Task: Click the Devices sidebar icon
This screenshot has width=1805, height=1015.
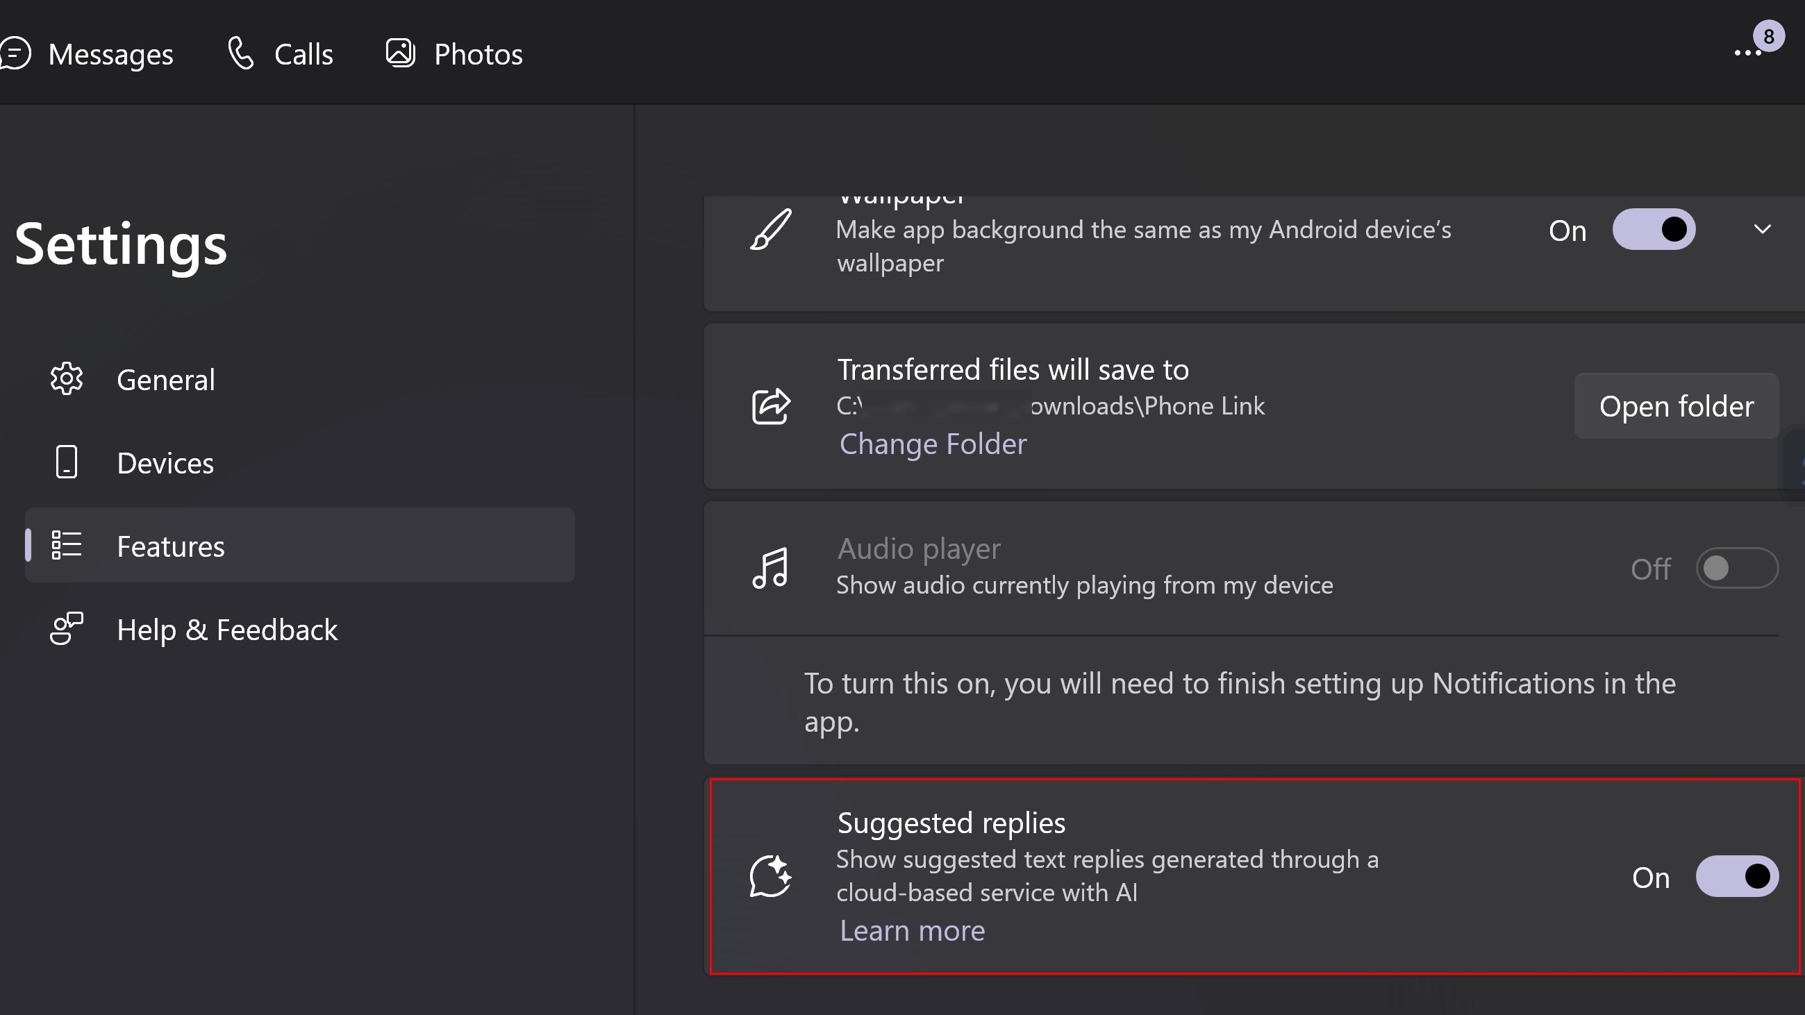Action: click(x=66, y=461)
